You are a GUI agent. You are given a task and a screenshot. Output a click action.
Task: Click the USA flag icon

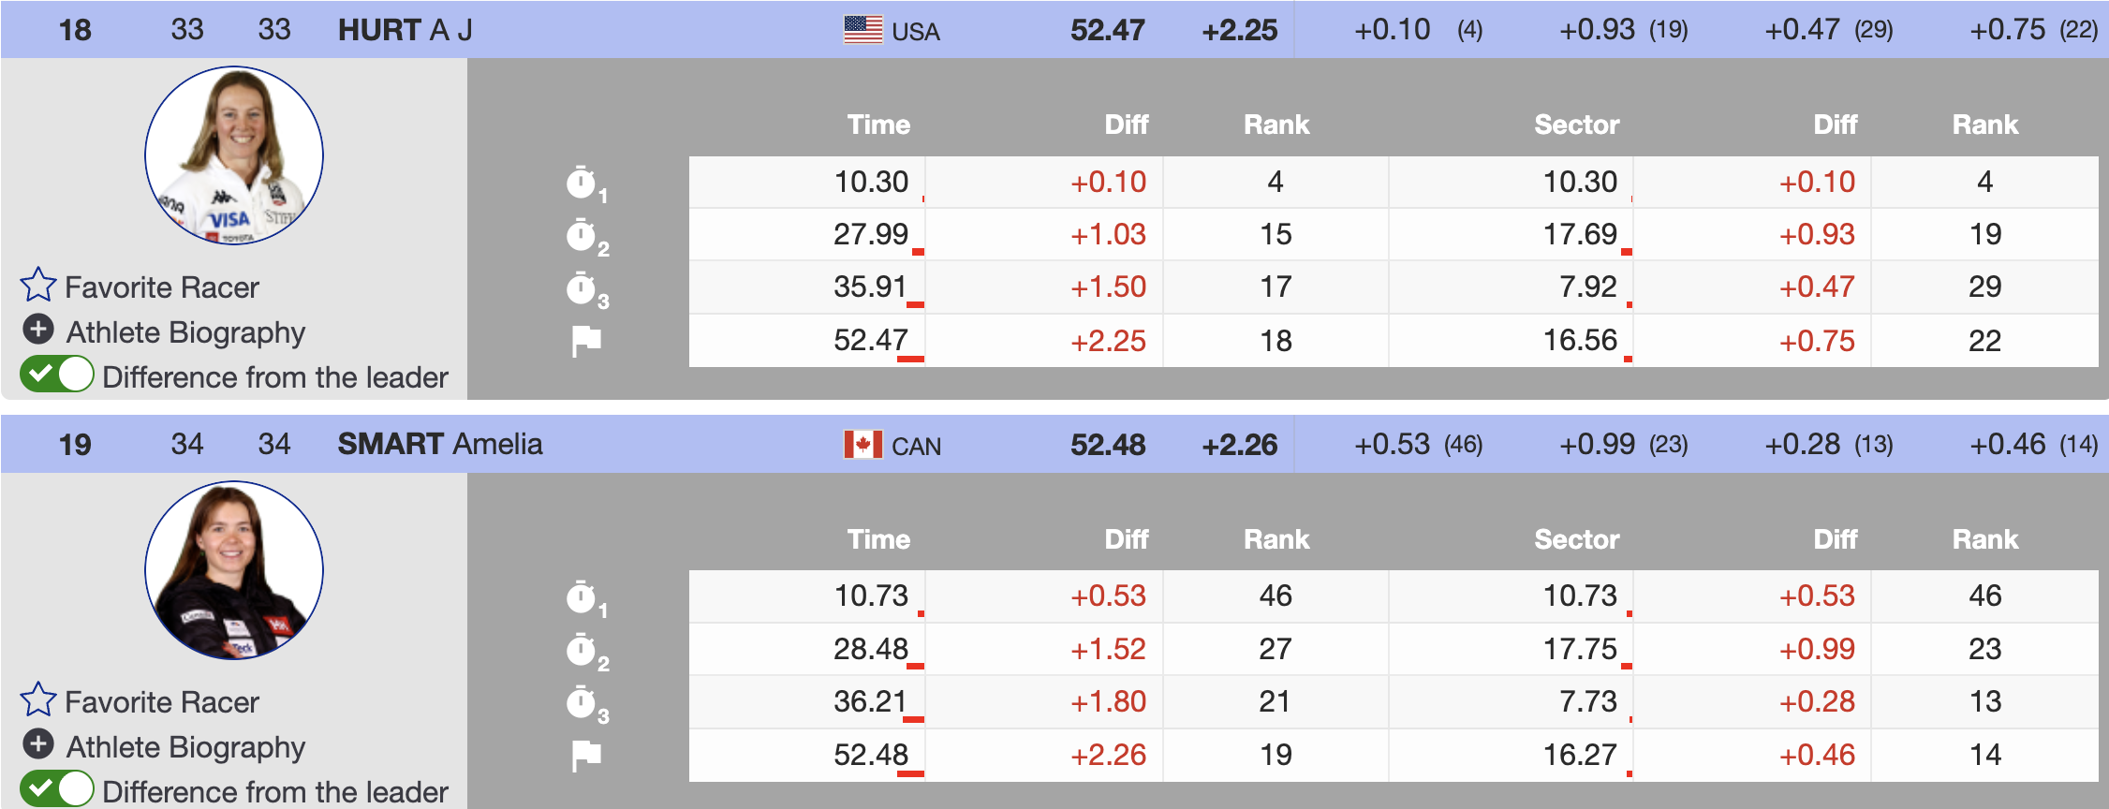[x=863, y=30]
